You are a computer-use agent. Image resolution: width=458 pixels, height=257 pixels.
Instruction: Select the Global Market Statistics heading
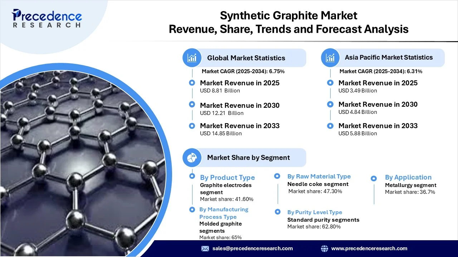point(246,58)
